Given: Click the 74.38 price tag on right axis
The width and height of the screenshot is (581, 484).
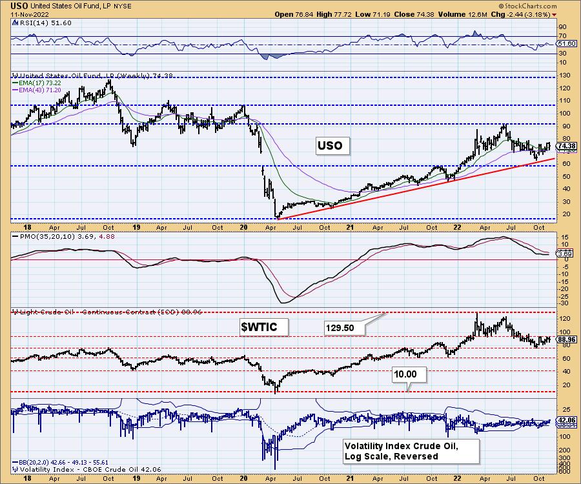Looking at the screenshot, I should point(567,146).
